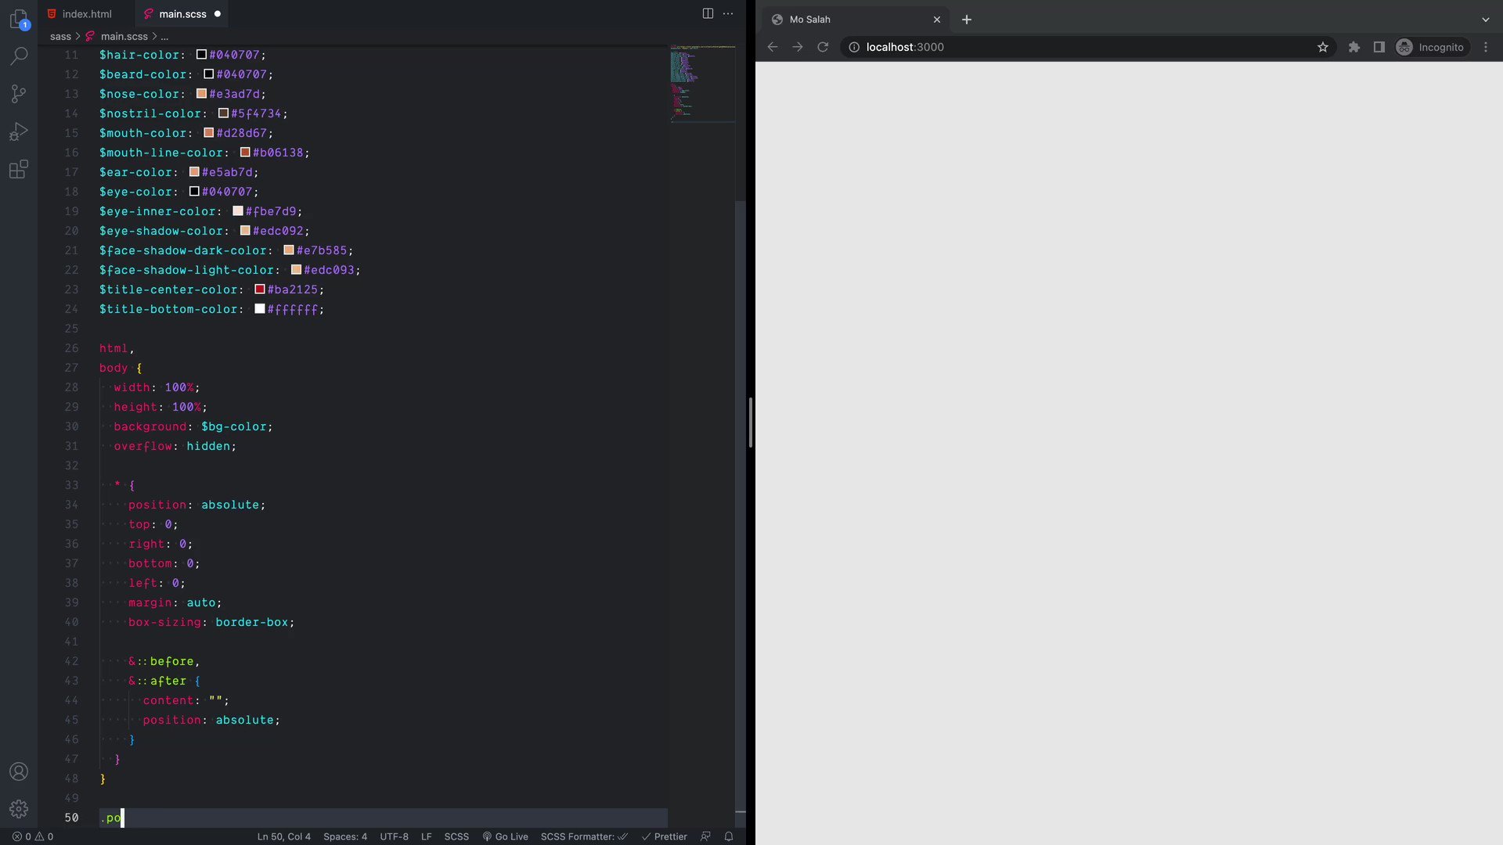Click the $bg-color value on line 30
Image resolution: width=1503 pixels, height=845 pixels.
coord(234,426)
